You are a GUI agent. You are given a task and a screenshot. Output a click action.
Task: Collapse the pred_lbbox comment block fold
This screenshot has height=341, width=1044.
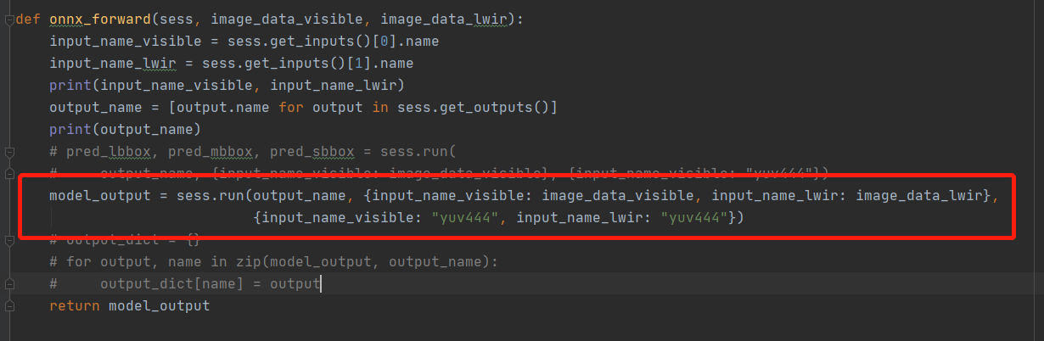(x=8, y=152)
